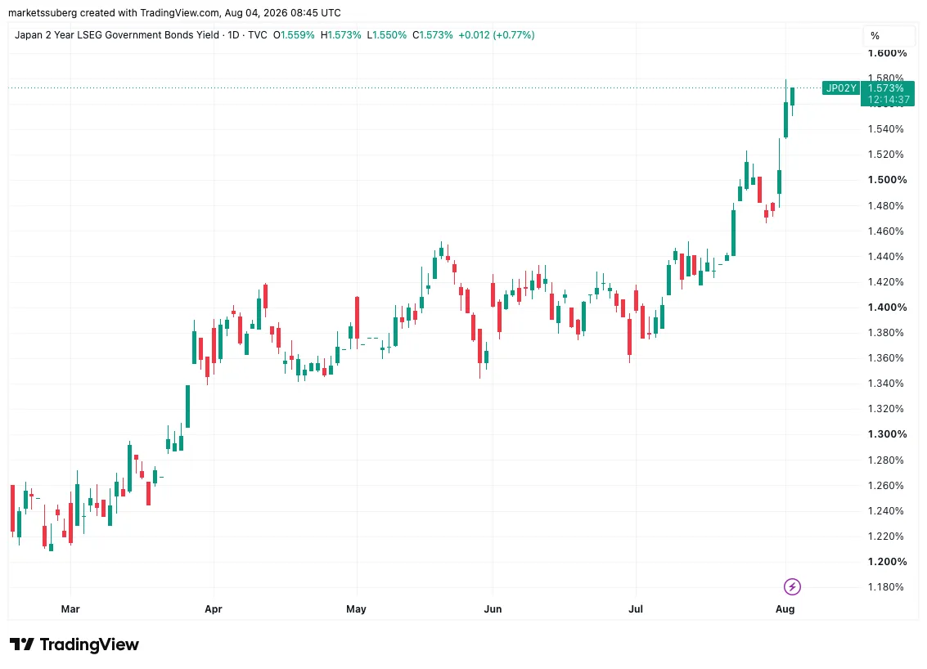Click the 1.600% price axis label
Viewport: 927px width, 669px height.
[x=888, y=53]
